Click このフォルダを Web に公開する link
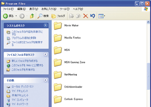151x107 pixels. (x=27, y=65)
